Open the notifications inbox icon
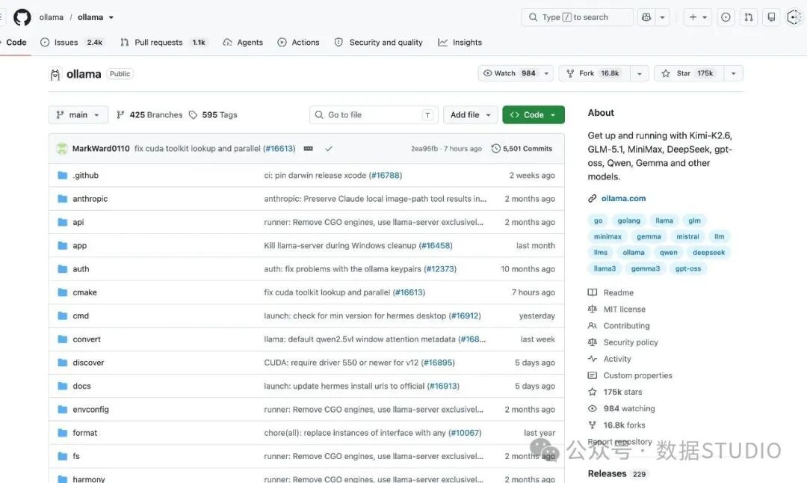807x483 pixels. [771, 17]
